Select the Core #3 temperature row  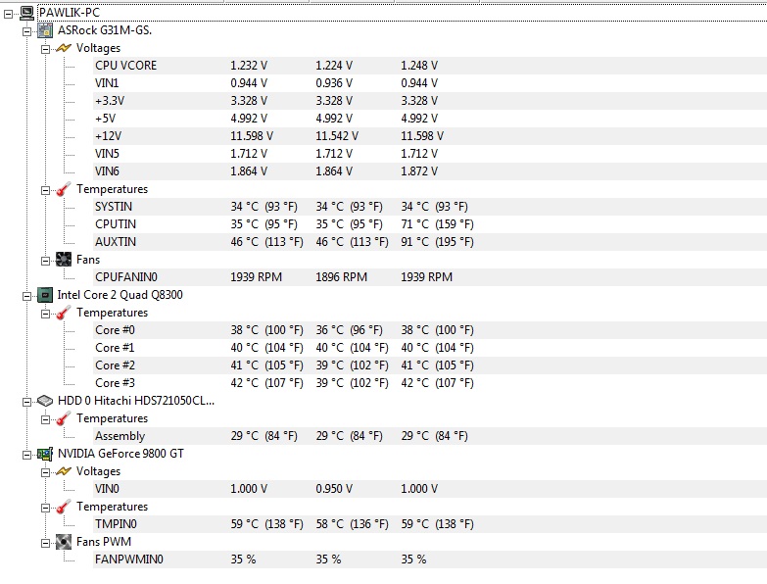(430, 383)
